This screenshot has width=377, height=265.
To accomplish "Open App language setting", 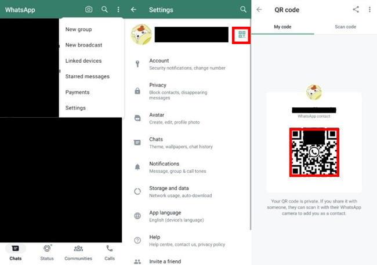I will 187,216.
